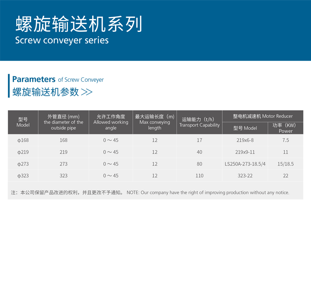Click the 15/18.5 power value cell

(x=285, y=164)
